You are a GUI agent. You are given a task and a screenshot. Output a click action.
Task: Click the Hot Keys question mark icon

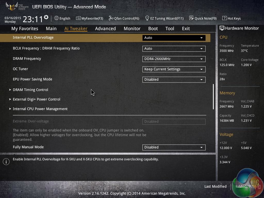click(225, 18)
